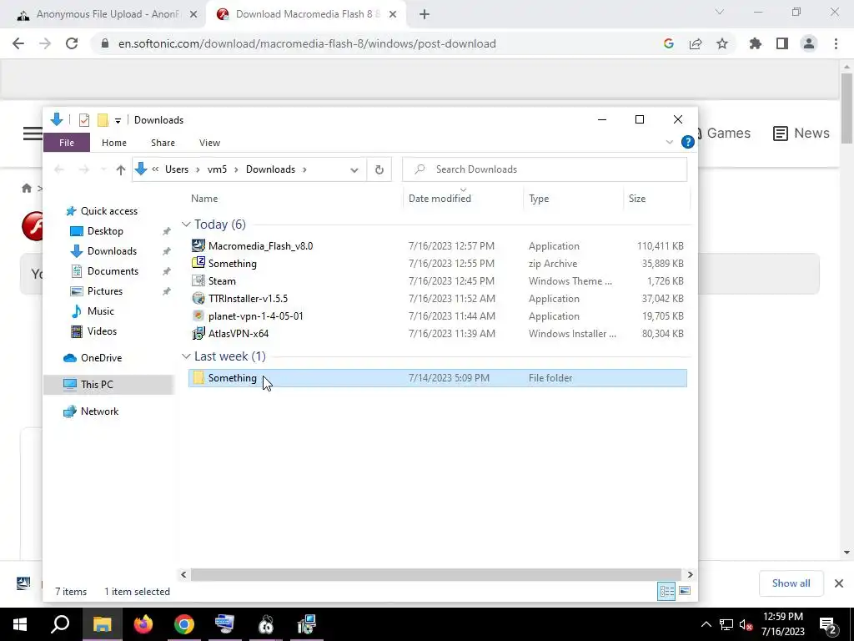Click Show all downloads button
The width and height of the screenshot is (854, 641).
point(791,583)
